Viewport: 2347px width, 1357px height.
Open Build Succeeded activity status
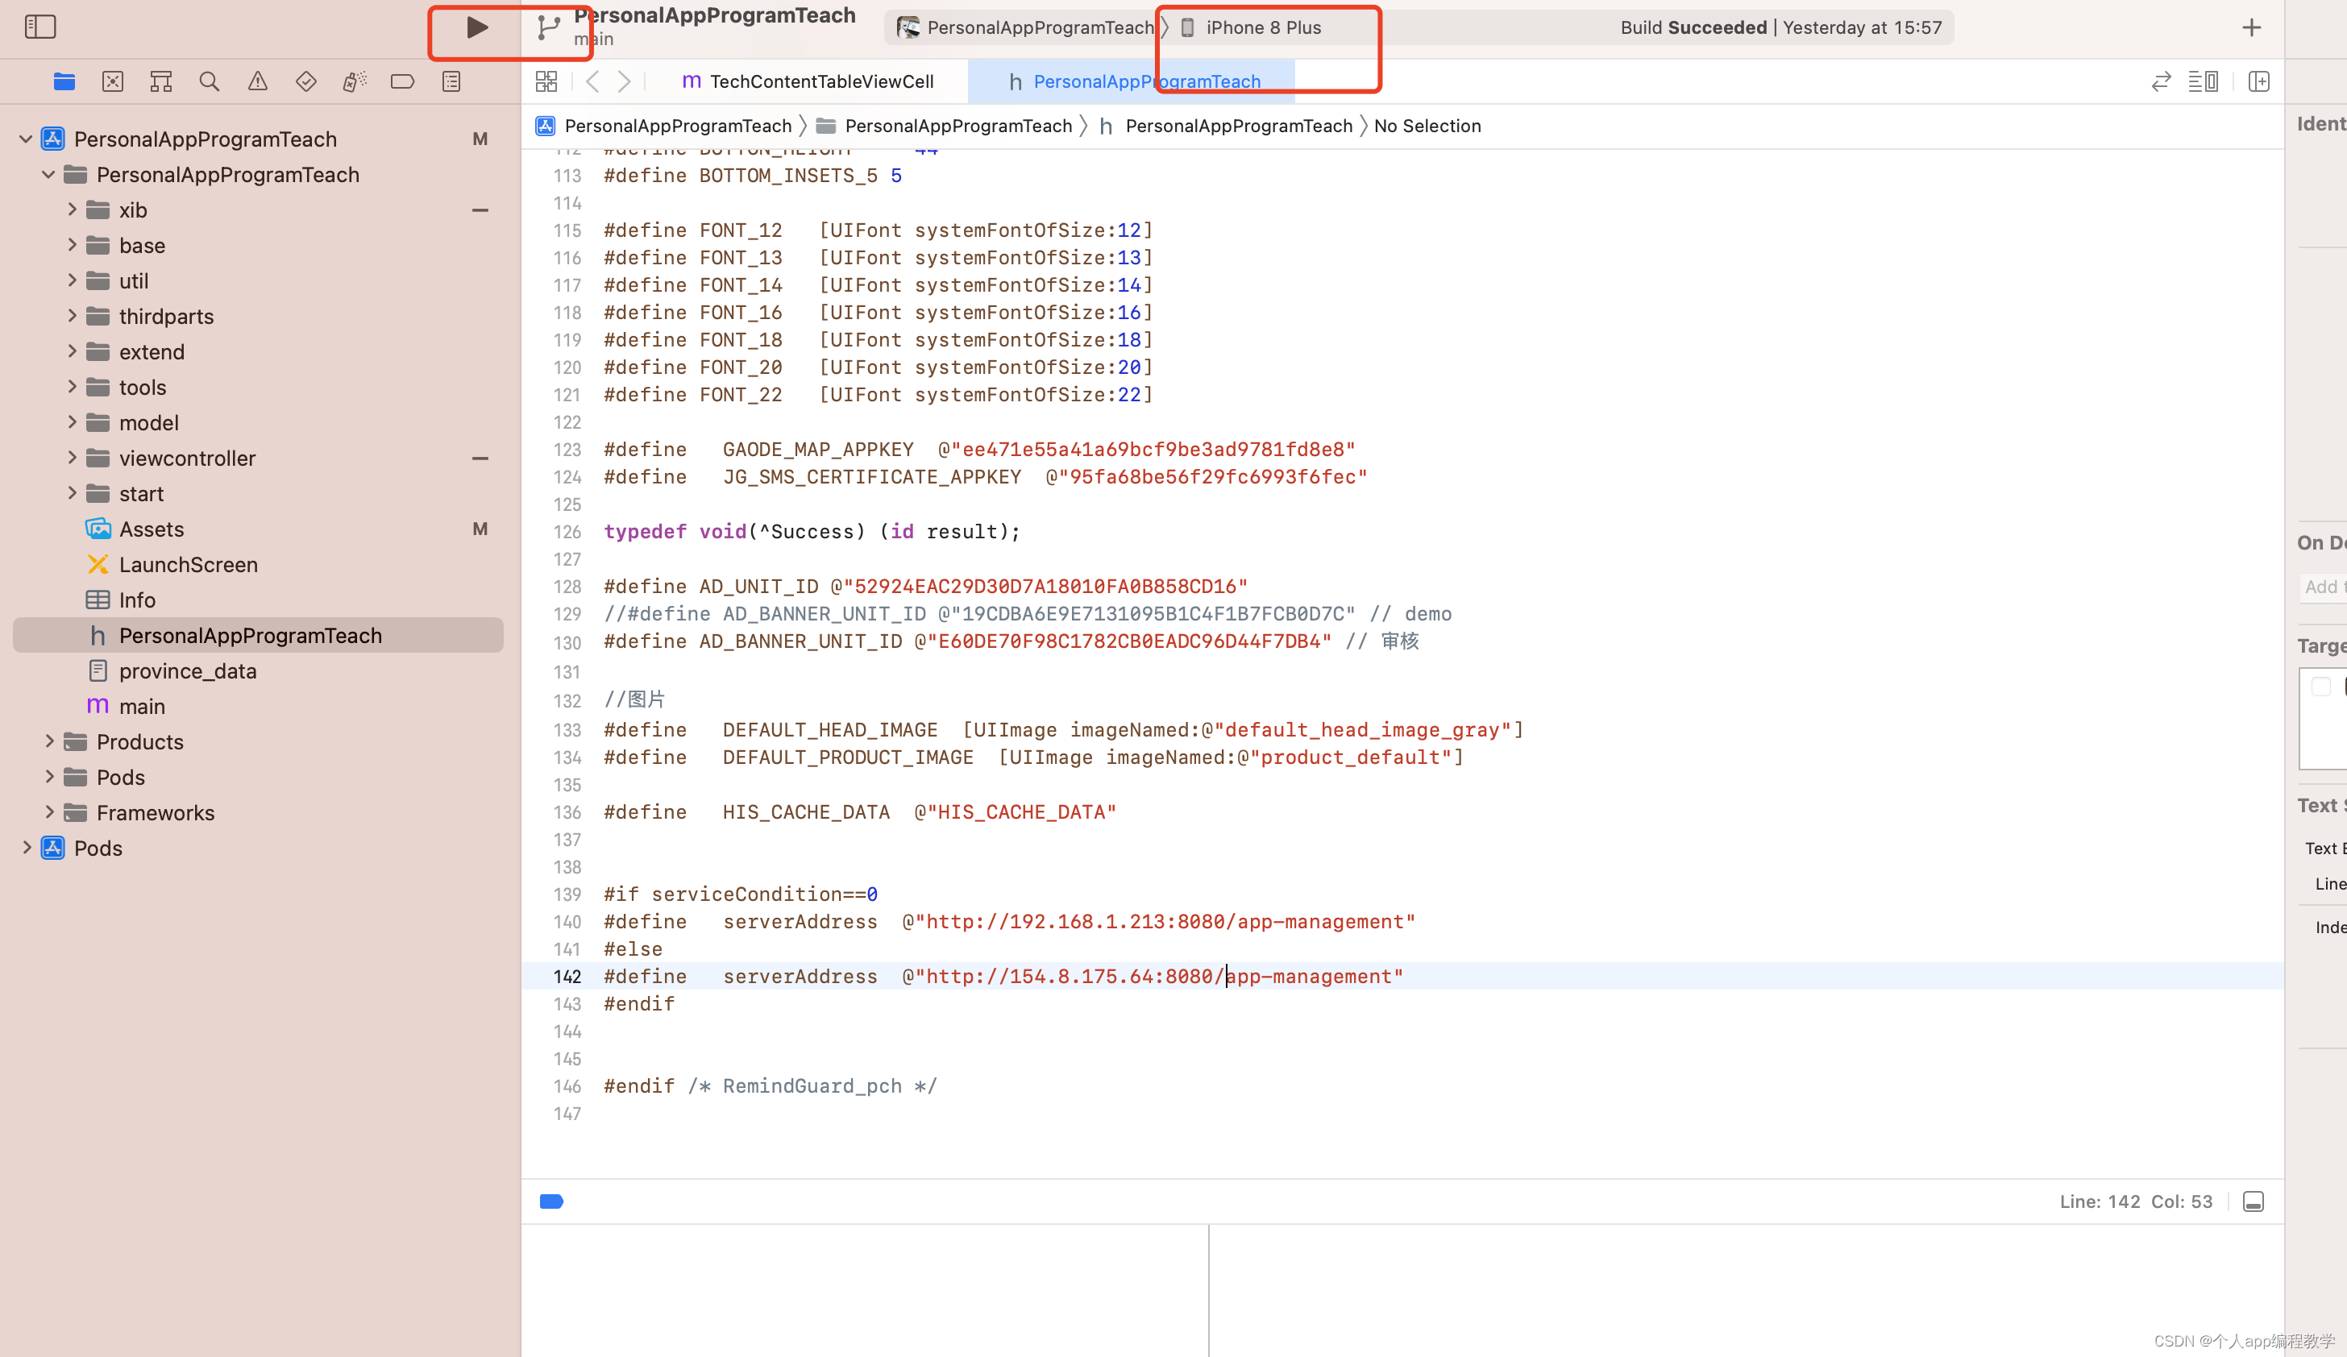point(1780,28)
